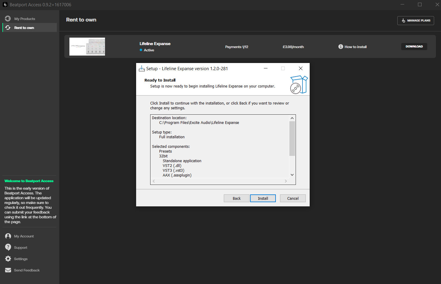The width and height of the screenshot is (441, 284).
Task: Click the How to install info icon
Action: (340, 47)
